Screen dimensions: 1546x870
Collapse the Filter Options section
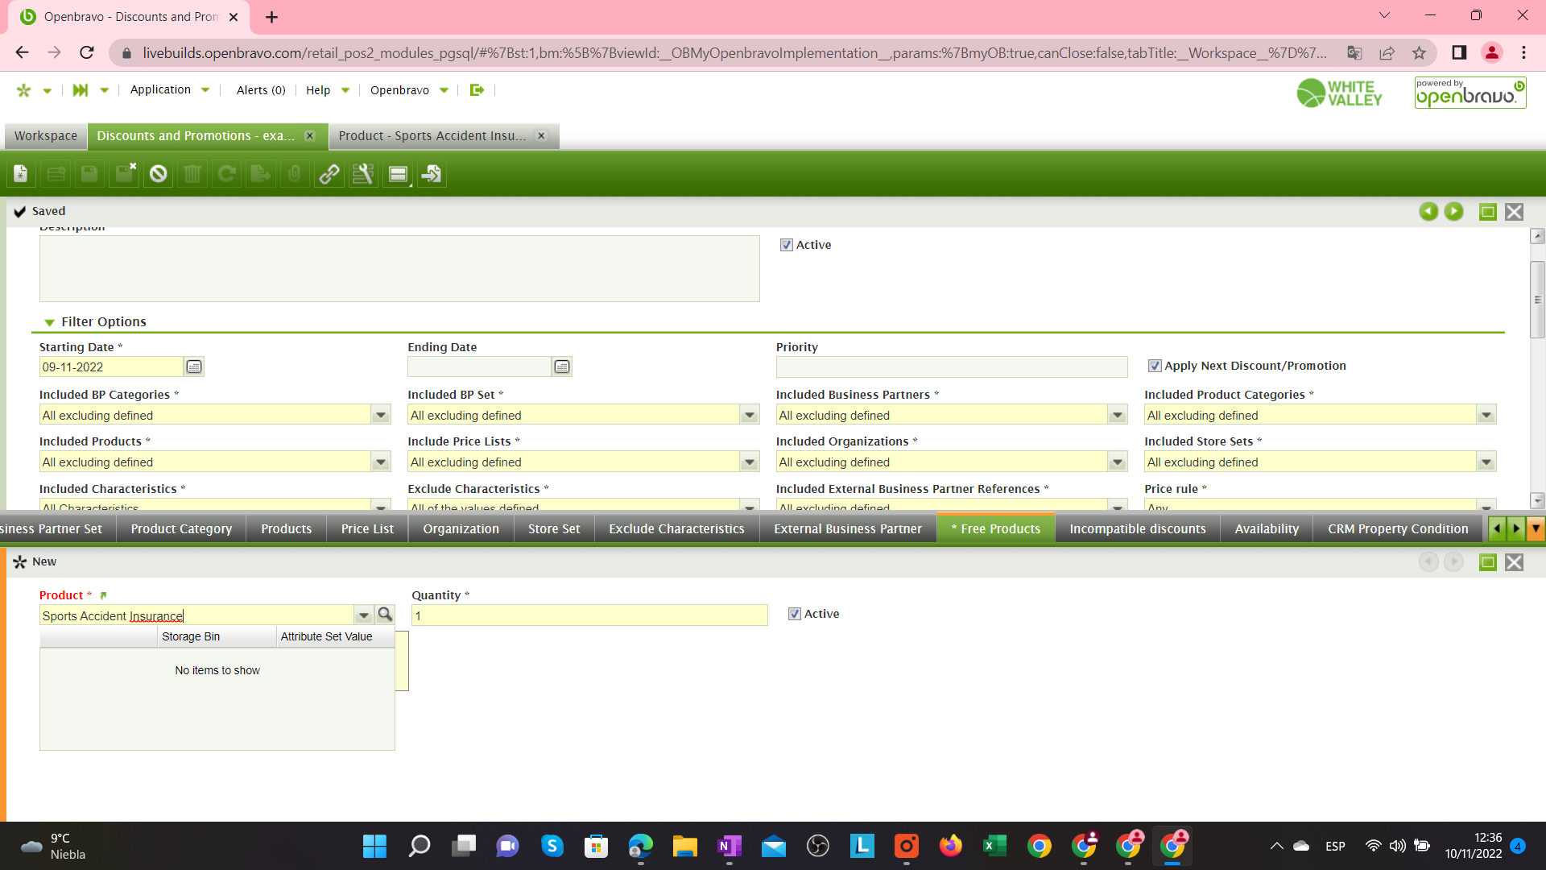[49, 322]
